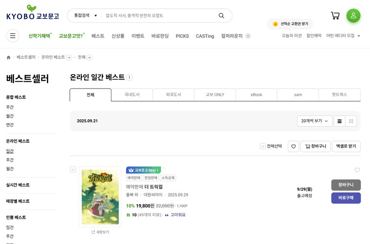
Task: Open the hamburger category menu
Action: pyautogui.click(x=13, y=36)
